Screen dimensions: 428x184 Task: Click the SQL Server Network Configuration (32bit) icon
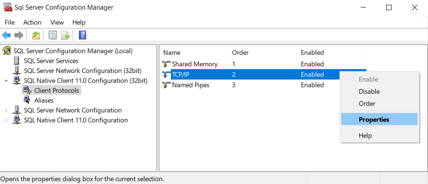17,71
